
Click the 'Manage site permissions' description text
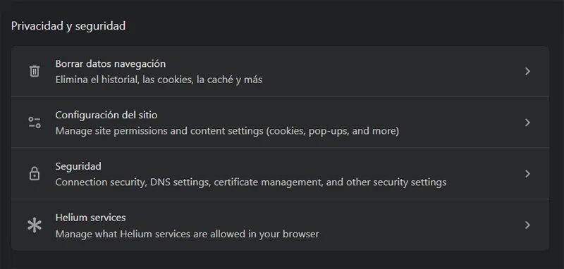coord(227,131)
